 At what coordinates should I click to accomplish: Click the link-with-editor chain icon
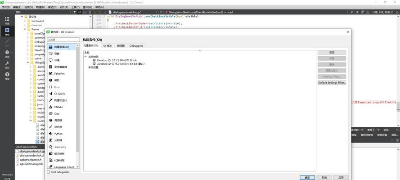80,12
